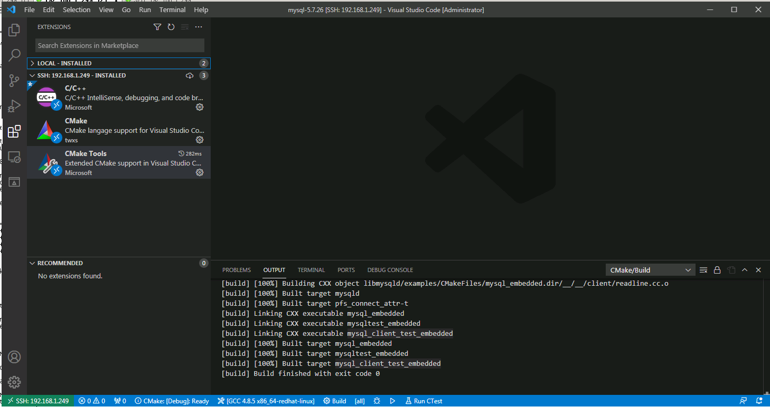The height and width of the screenshot is (407, 770).
Task: Select the CMake extension by twxs
Action: point(119,130)
